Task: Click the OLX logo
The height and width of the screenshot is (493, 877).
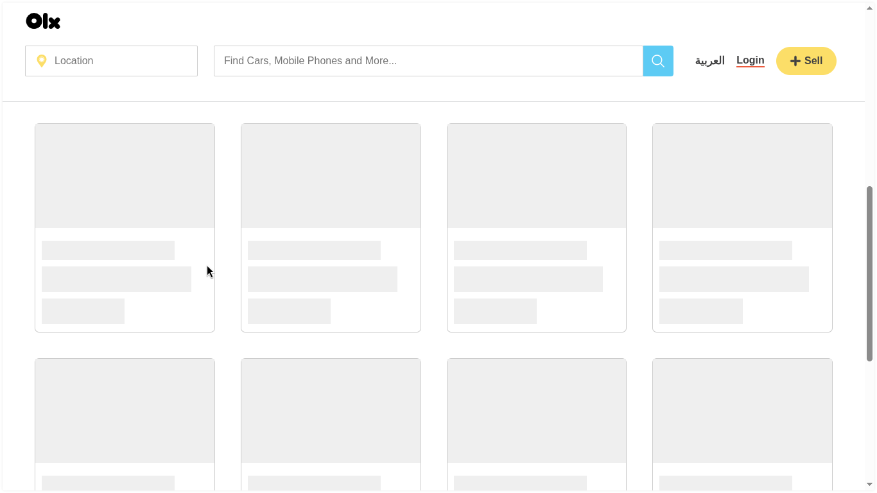Action: [43, 21]
